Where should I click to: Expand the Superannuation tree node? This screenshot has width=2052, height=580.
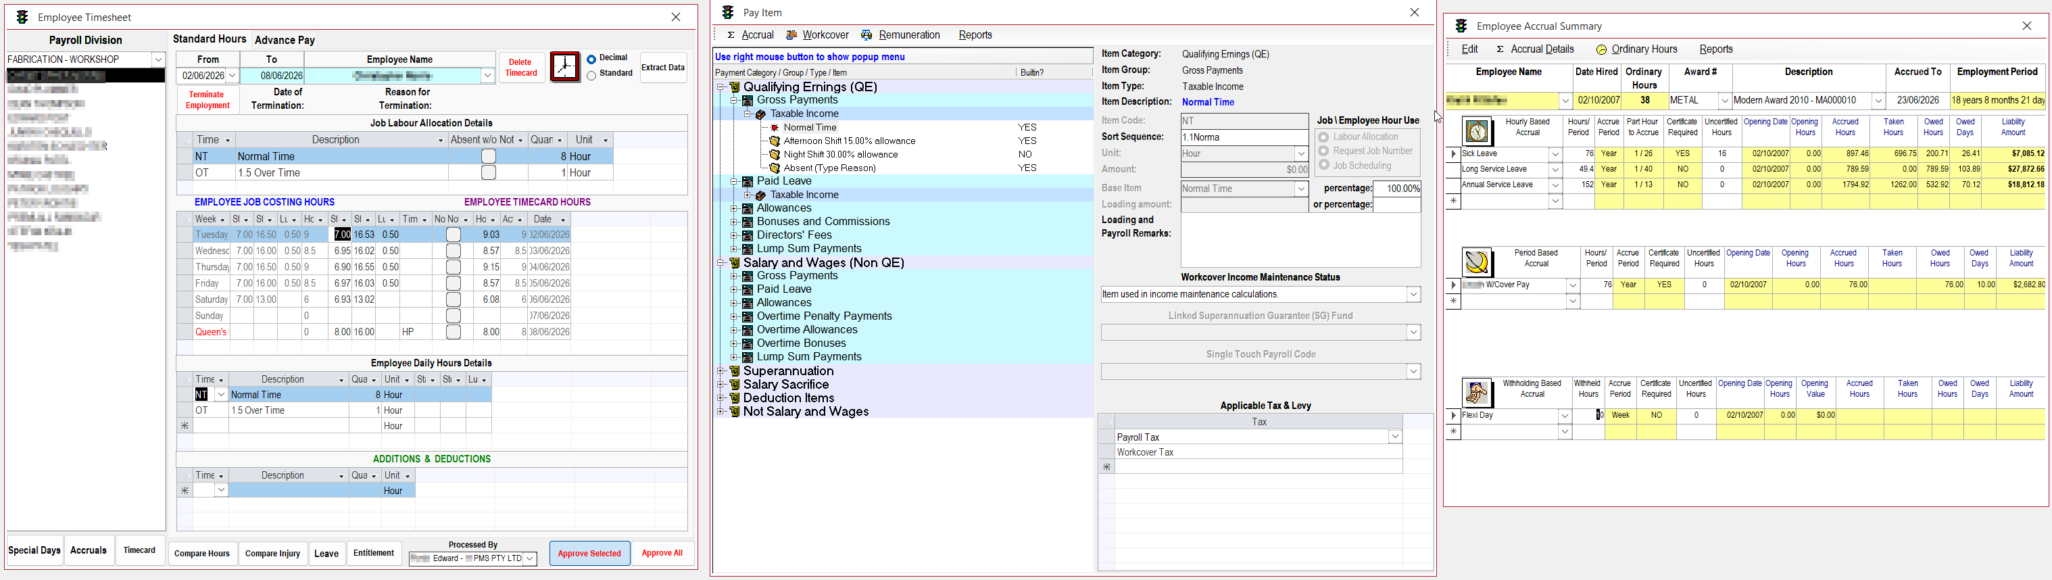click(720, 371)
